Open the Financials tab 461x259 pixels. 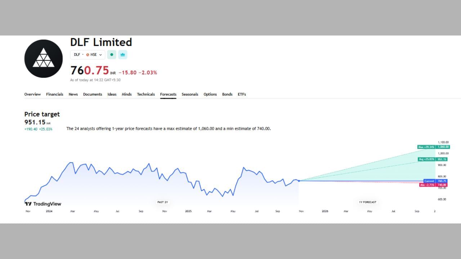[x=54, y=94]
